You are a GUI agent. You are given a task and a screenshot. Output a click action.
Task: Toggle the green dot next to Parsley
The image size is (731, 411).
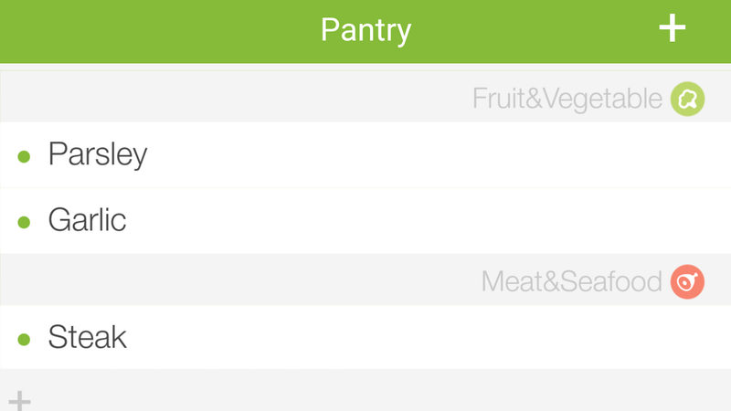point(24,156)
